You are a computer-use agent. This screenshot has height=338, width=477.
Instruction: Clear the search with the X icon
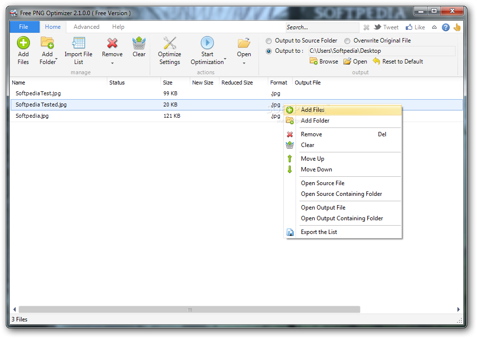[366, 27]
